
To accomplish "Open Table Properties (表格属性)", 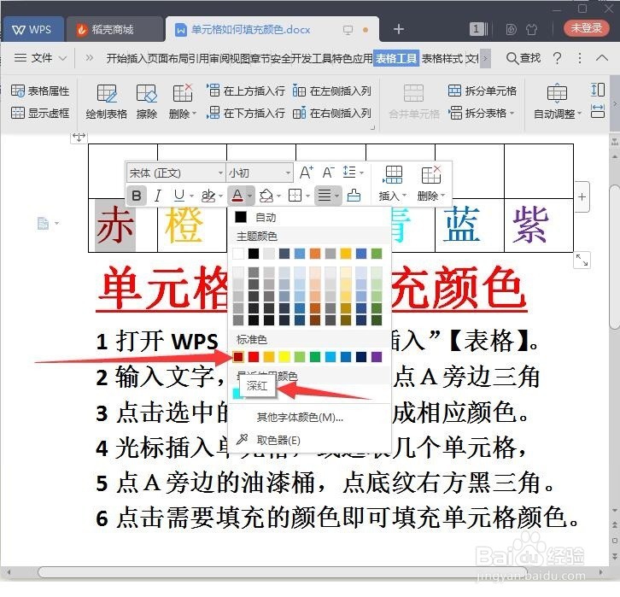I will click(39, 91).
